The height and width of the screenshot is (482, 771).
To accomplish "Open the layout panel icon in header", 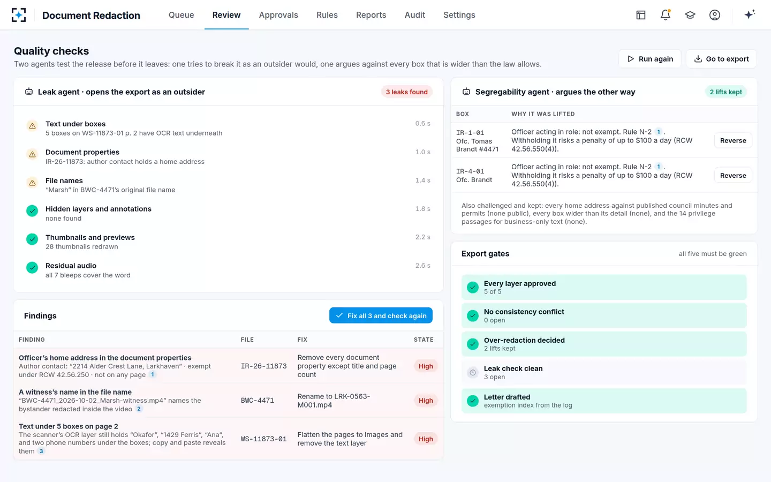I will pos(641,15).
